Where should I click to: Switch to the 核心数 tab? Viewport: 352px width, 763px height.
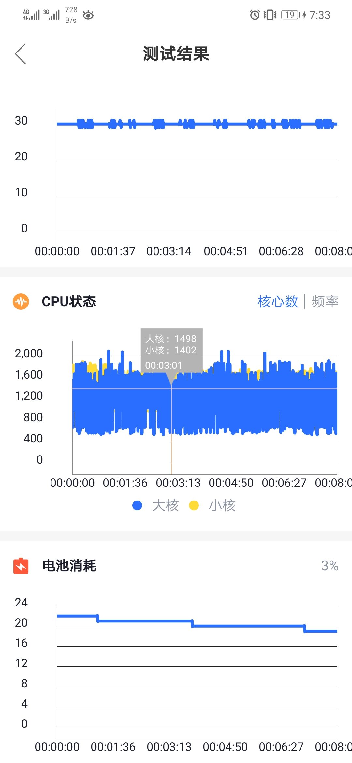coord(278,302)
